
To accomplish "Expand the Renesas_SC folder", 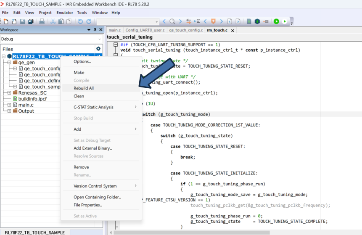I will click(9, 93).
